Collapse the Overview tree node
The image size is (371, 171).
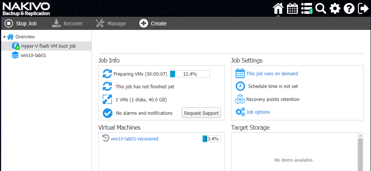tap(4, 37)
